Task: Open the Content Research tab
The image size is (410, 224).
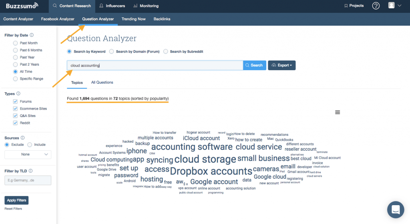Action: pyautogui.click(x=72, y=6)
